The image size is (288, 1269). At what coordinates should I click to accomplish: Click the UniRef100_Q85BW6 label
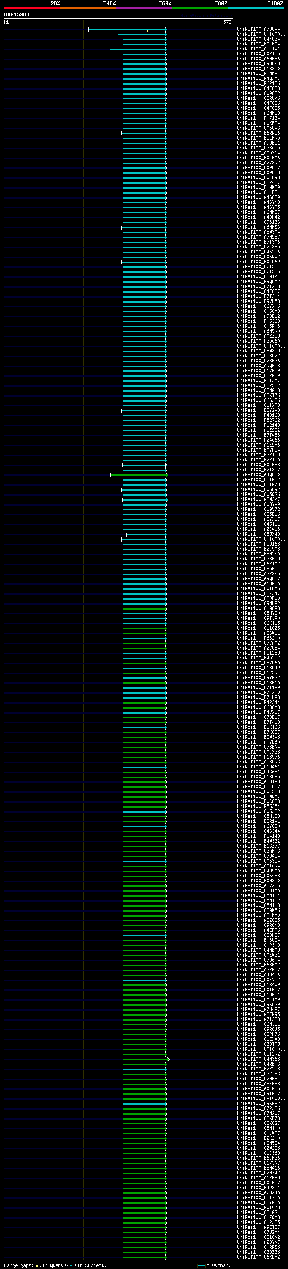pyautogui.click(x=258, y=514)
